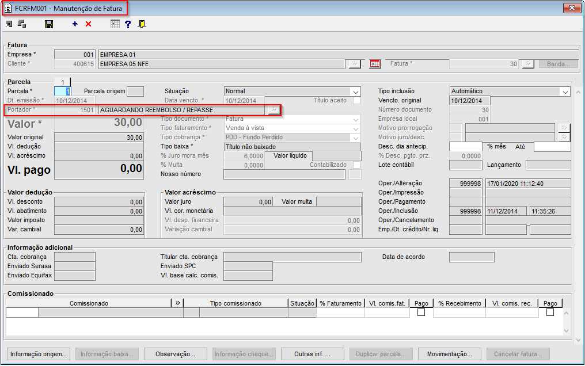Click the Até date input field
Screen dimensions: 585x366
pyautogui.click(x=552, y=147)
